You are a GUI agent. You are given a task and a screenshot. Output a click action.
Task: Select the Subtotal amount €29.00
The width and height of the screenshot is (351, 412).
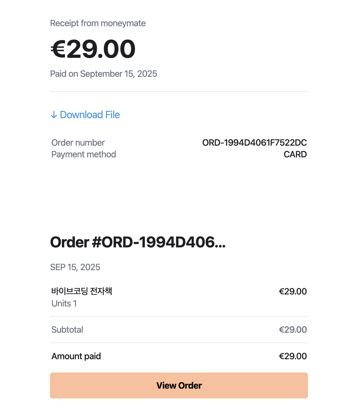292,330
